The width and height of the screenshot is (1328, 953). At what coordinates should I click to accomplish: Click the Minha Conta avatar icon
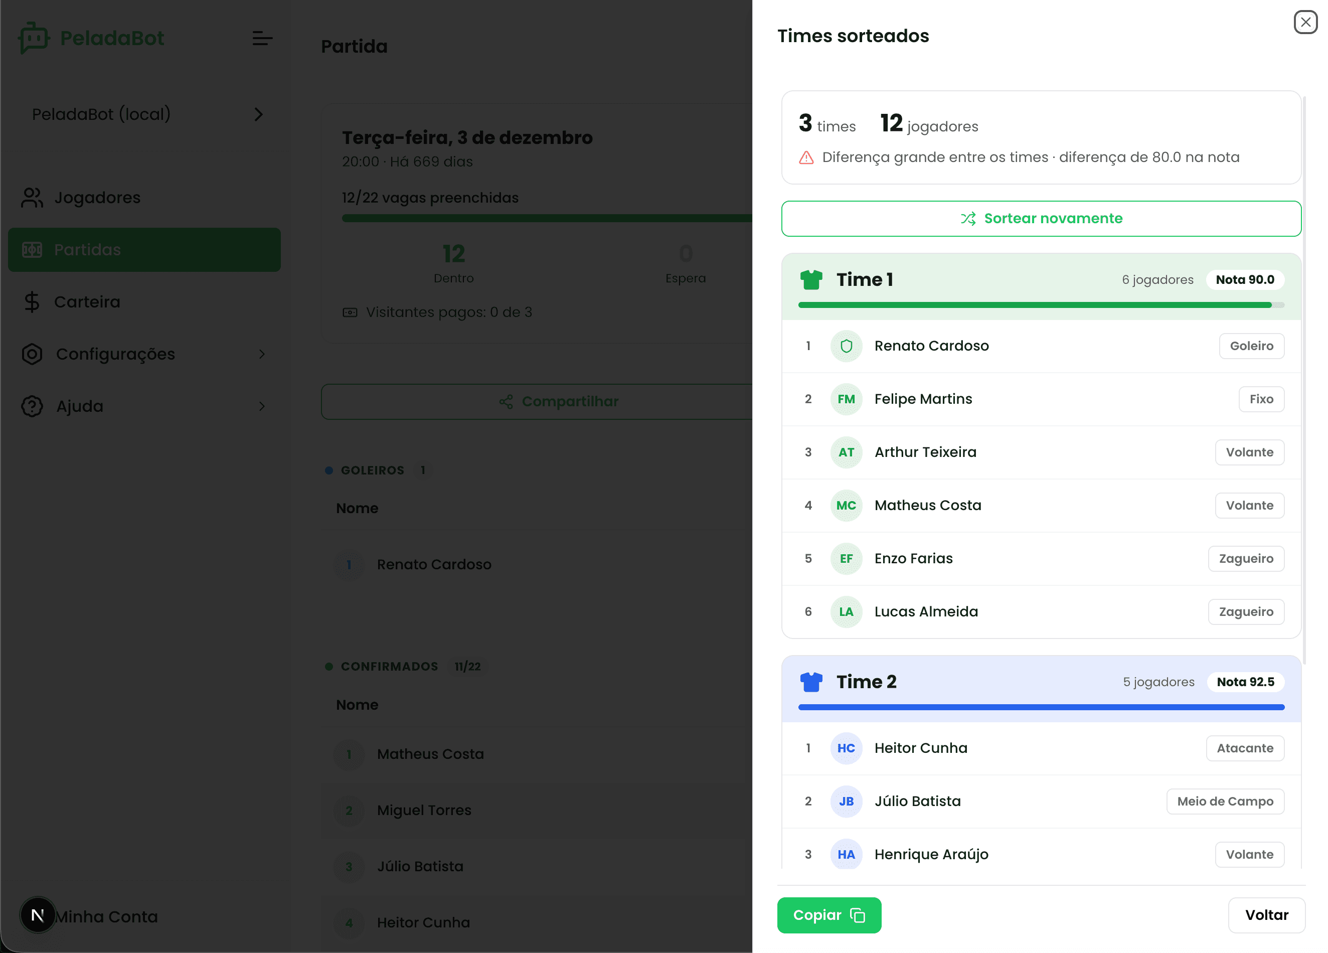[x=38, y=915]
